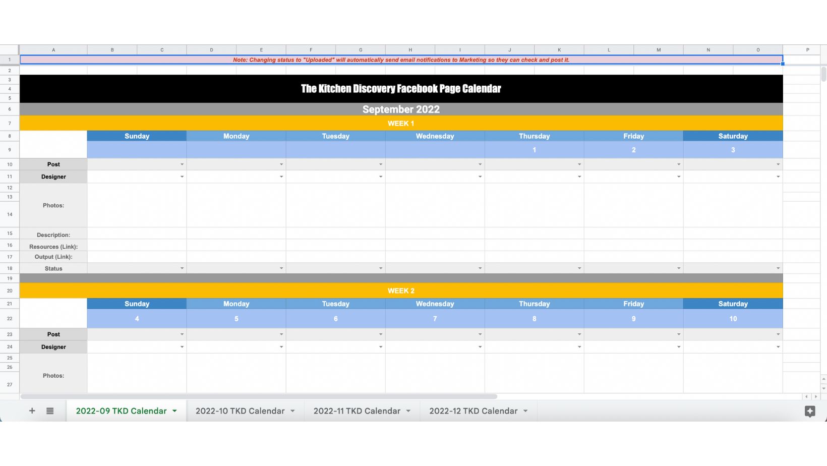The width and height of the screenshot is (827, 466).
Task: Open the 2022-10 TKD Calendar tab menu arrow
Action: 292,411
